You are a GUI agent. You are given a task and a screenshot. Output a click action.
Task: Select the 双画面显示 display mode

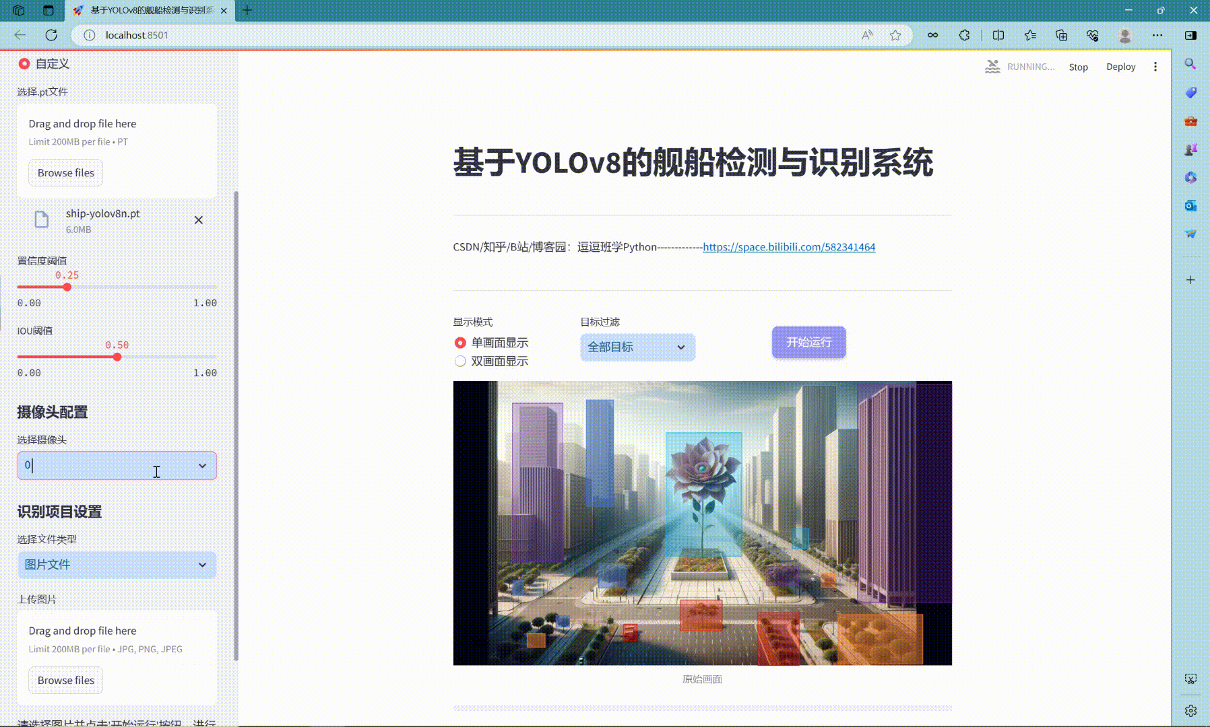[x=460, y=361]
